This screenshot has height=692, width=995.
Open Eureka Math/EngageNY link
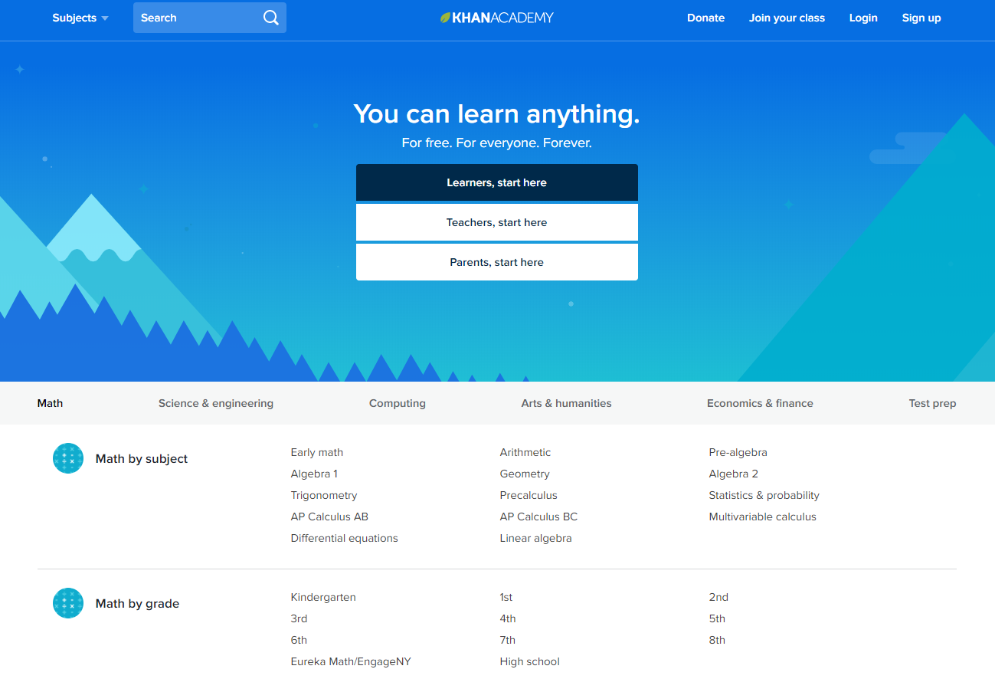[x=351, y=661]
